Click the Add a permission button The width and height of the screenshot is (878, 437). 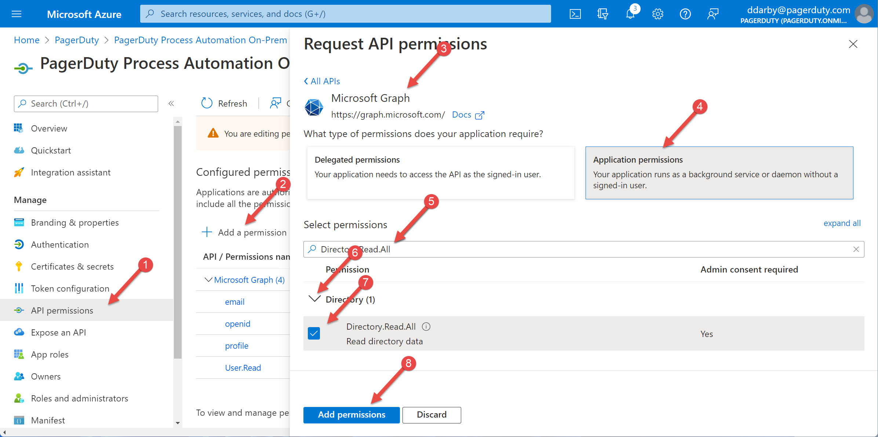(244, 232)
